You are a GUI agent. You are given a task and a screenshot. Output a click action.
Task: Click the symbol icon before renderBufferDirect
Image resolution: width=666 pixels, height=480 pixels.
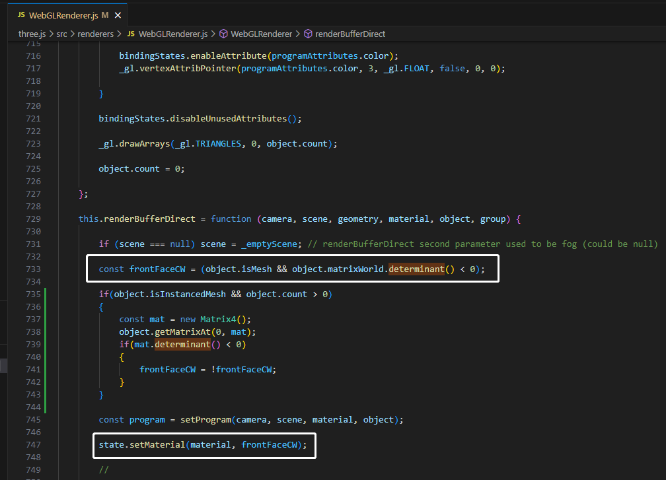308,34
